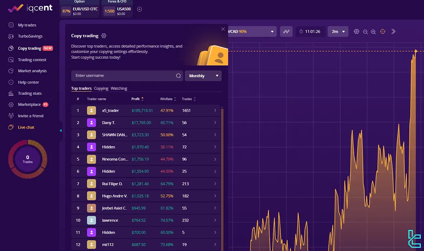Image resolution: width=424 pixels, height=251 pixels.
Task: Zoom in the chart
Action: click(374, 32)
